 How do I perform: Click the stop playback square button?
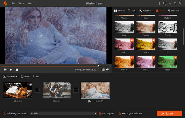click(x=17, y=70)
